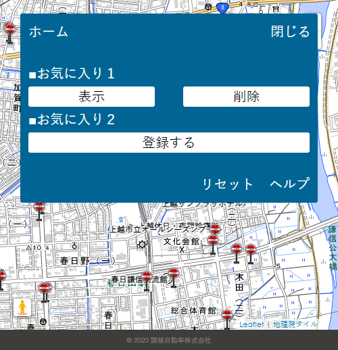Select bus stop marker below 春日野 area left

point(45,292)
